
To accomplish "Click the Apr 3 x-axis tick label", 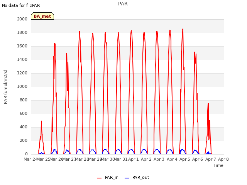I will click(159, 159).
